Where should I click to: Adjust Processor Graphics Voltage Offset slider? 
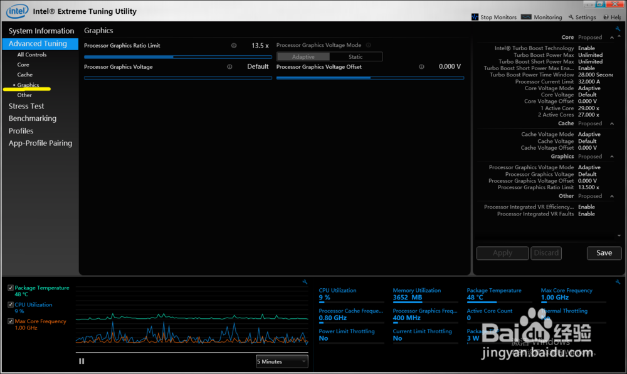click(371, 78)
